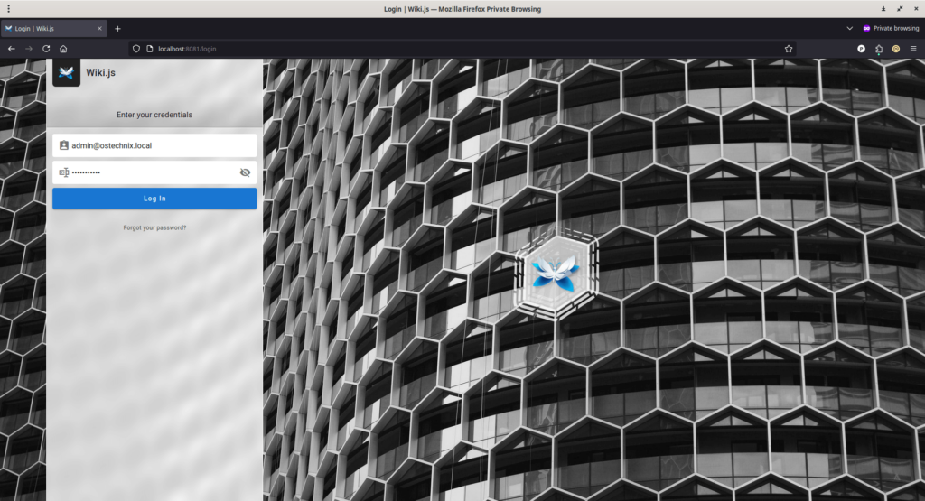The image size is (925, 501).
Task: Open the window menu three dots
Action: coord(8,9)
